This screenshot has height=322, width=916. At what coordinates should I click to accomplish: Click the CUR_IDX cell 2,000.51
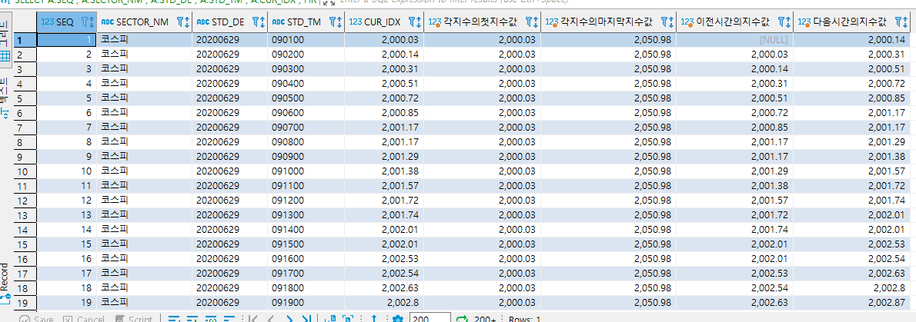pyautogui.click(x=384, y=84)
